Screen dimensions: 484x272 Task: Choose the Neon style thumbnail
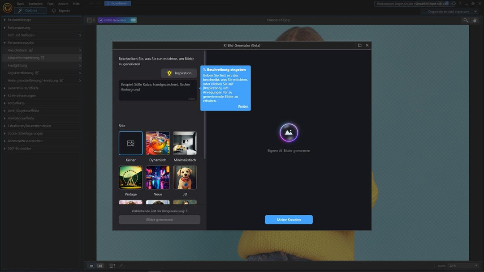(x=158, y=178)
